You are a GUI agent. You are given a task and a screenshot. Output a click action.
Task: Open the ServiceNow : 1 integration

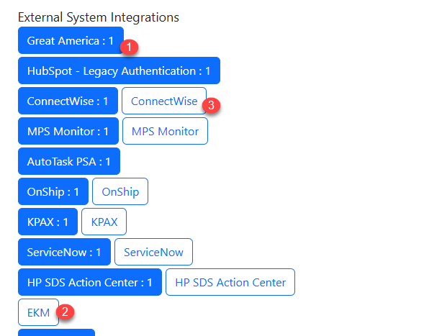[x=64, y=252]
